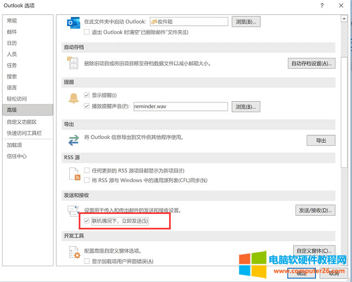Image resolution: width=352 pixels, height=282 pixels.
Task: Enable 任何更新的 RSS 源项目显示为新项目
Action: tap(86, 170)
